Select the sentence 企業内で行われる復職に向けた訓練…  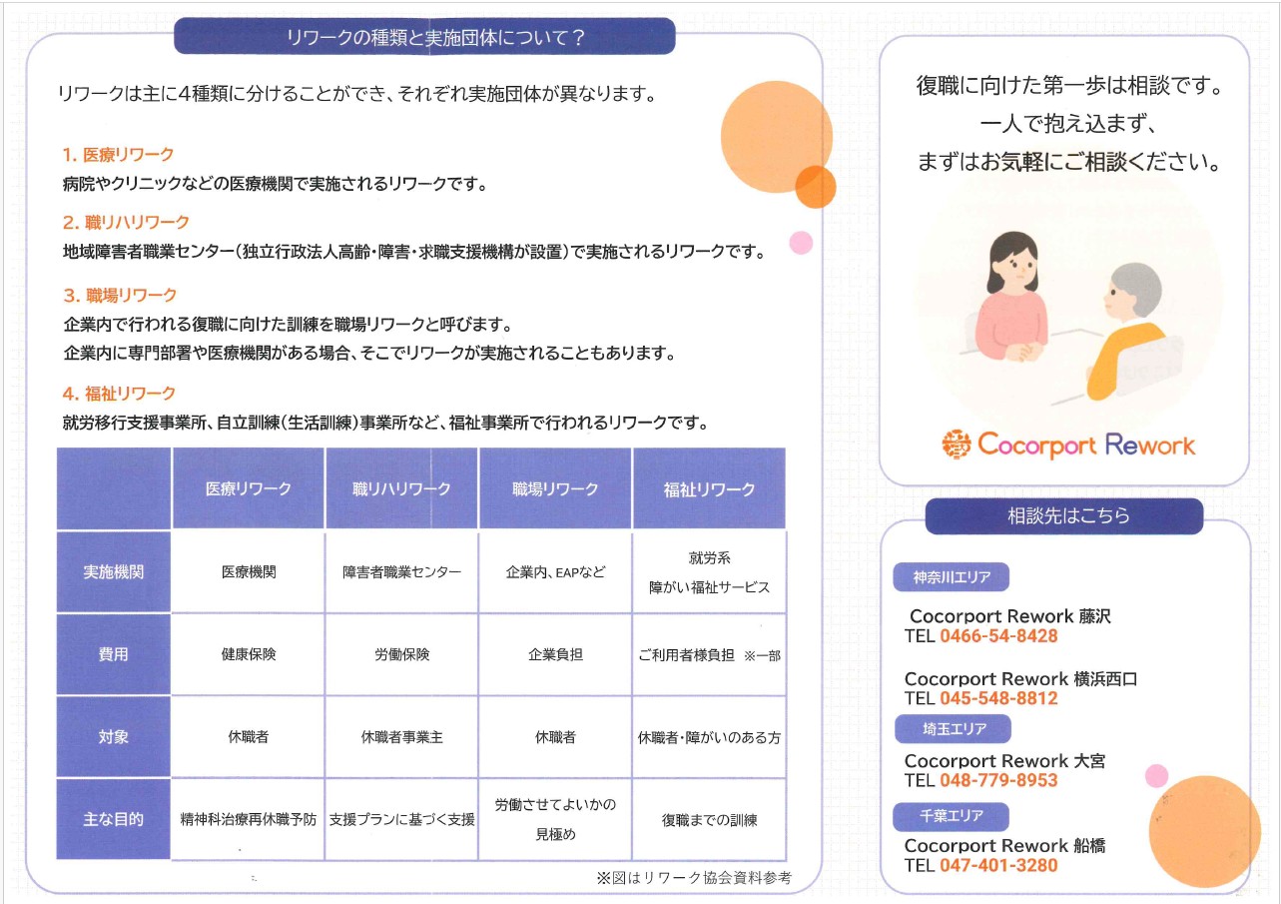(288, 325)
